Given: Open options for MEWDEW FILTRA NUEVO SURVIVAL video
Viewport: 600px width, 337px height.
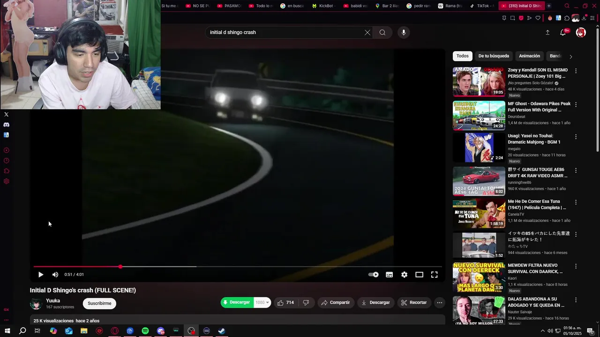Looking at the screenshot, I should tap(576, 266).
